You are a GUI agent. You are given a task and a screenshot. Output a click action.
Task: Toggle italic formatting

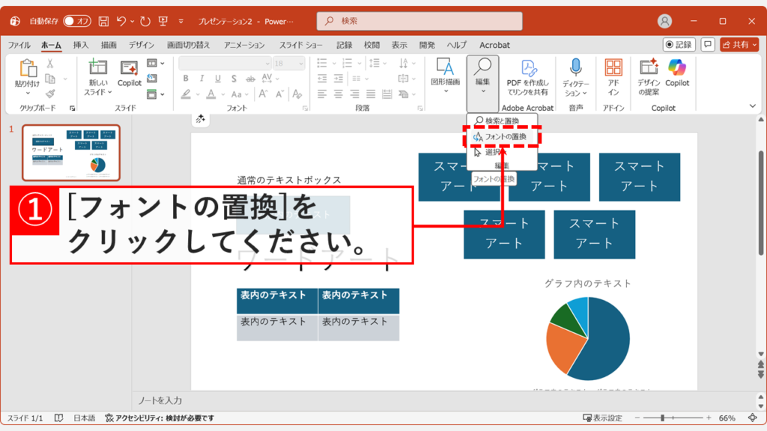pos(202,78)
